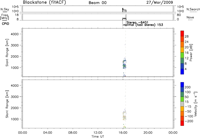Click the '08:00' time tick label

pos(73,133)
